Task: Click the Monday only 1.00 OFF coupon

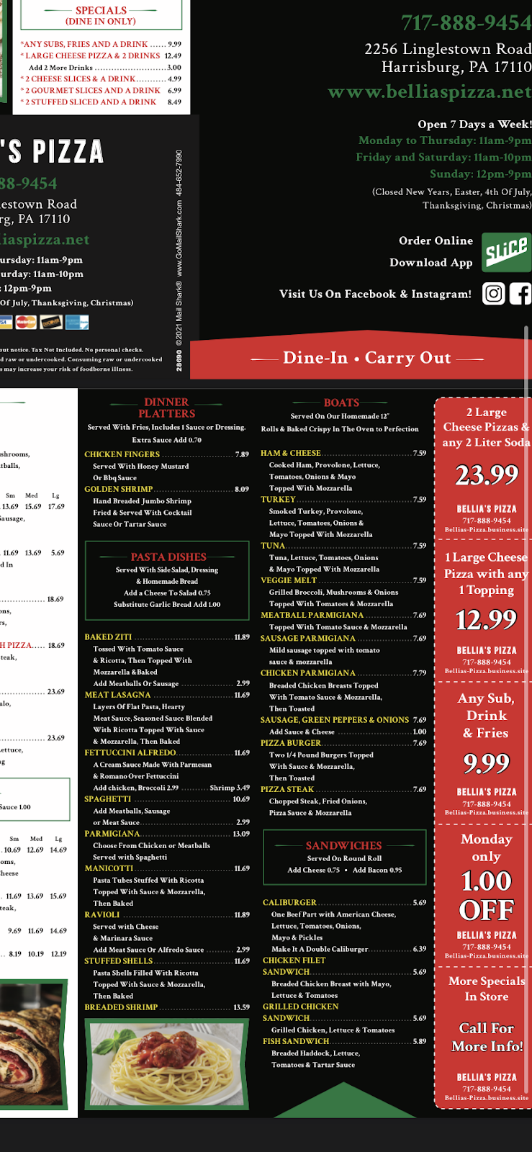Action: point(486,893)
